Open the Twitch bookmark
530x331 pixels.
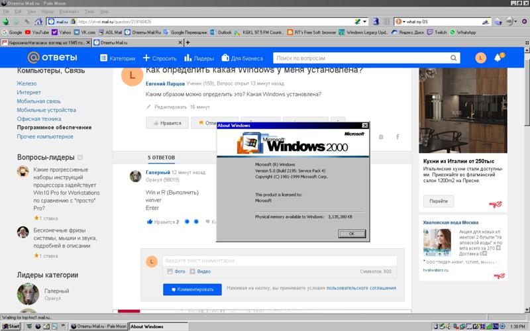pos(437,32)
